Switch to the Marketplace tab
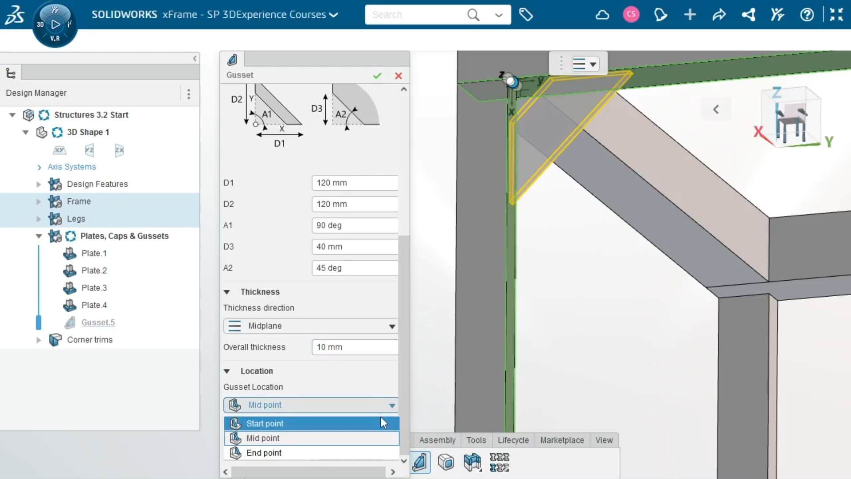 coord(562,440)
